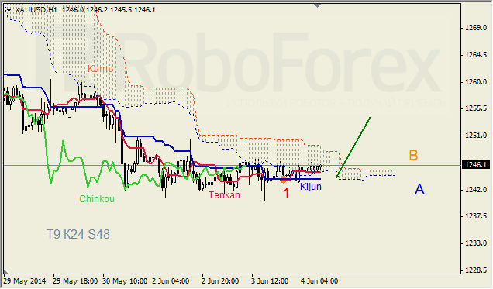Click the green forecast trend line
The height and width of the screenshot is (289, 493).
click(353, 148)
